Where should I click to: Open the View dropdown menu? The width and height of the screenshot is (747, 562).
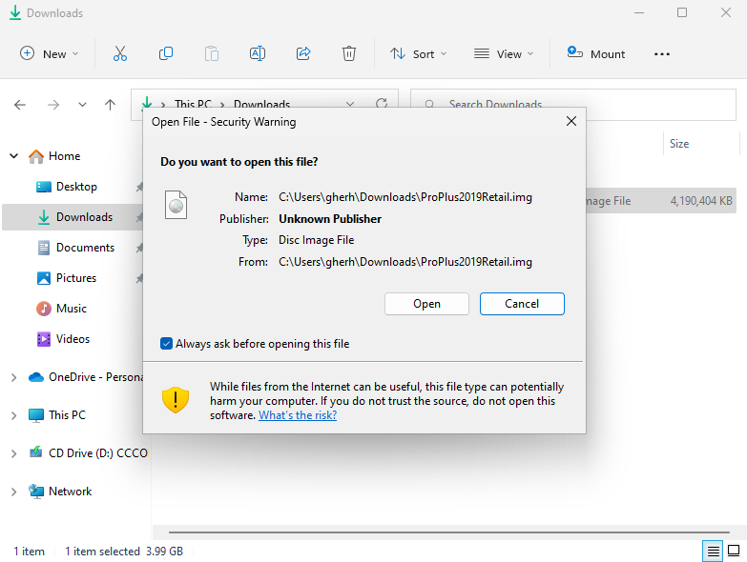click(x=504, y=54)
